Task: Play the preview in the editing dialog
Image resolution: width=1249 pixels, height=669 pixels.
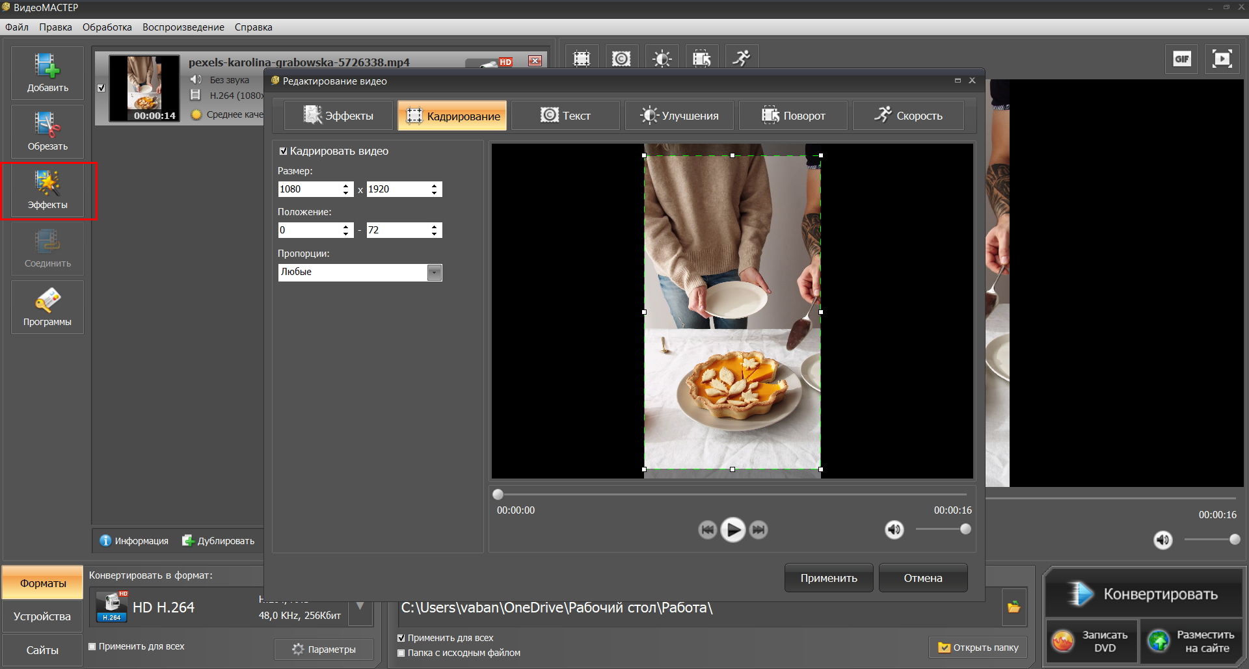Action: (x=732, y=530)
